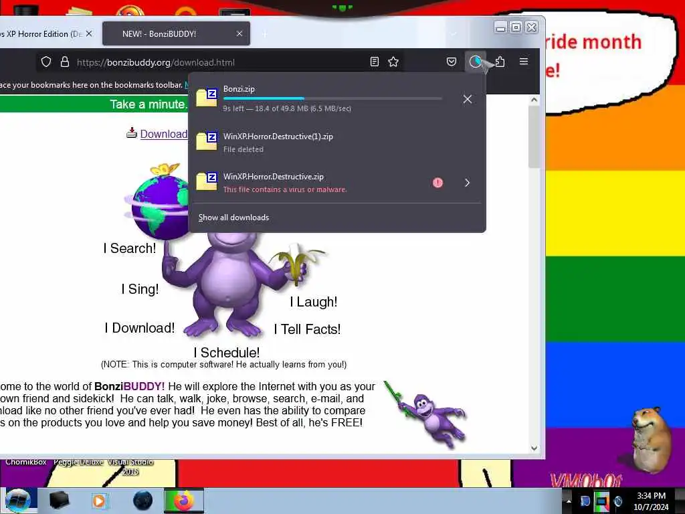This screenshot has width=685, height=514.
Task: Click the hamster desktop figure
Action: click(650, 439)
